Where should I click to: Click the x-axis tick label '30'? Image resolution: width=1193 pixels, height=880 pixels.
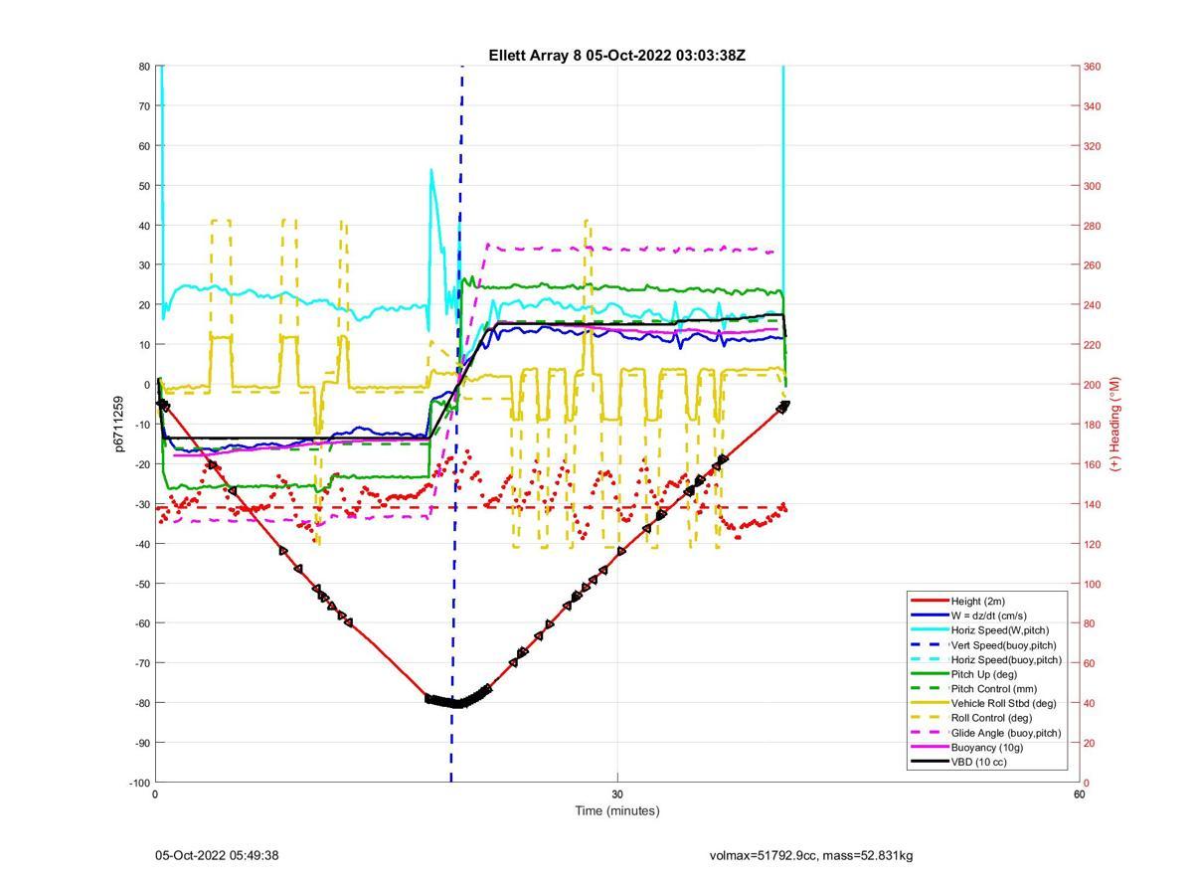(617, 794)
